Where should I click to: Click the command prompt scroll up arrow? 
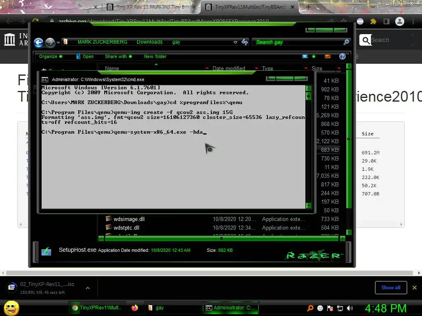[308, 88]
